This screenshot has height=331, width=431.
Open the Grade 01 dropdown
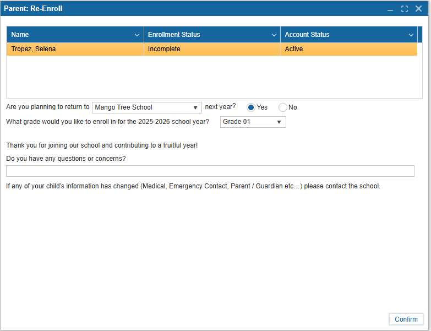click(x=279, y=122)
